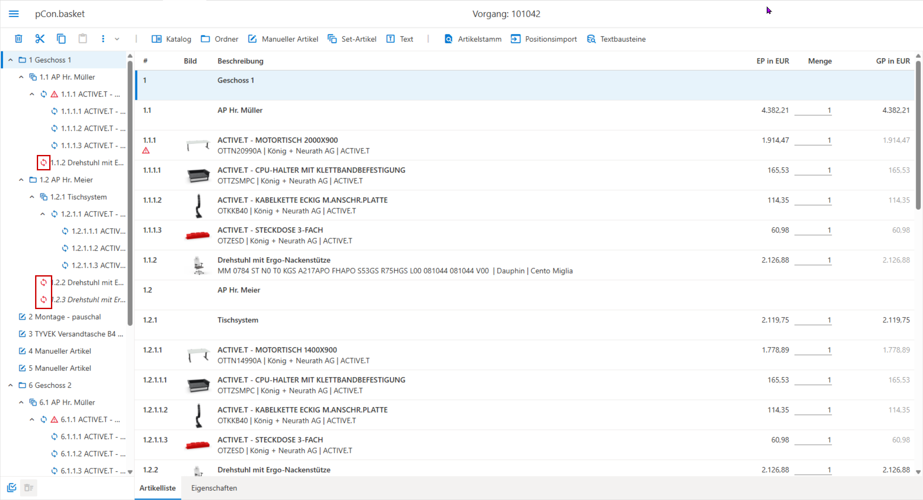Collapse the 1.1.1 ACTIVE.T tree node
Viewport: 923px width, 500px height.
(32, 94)
